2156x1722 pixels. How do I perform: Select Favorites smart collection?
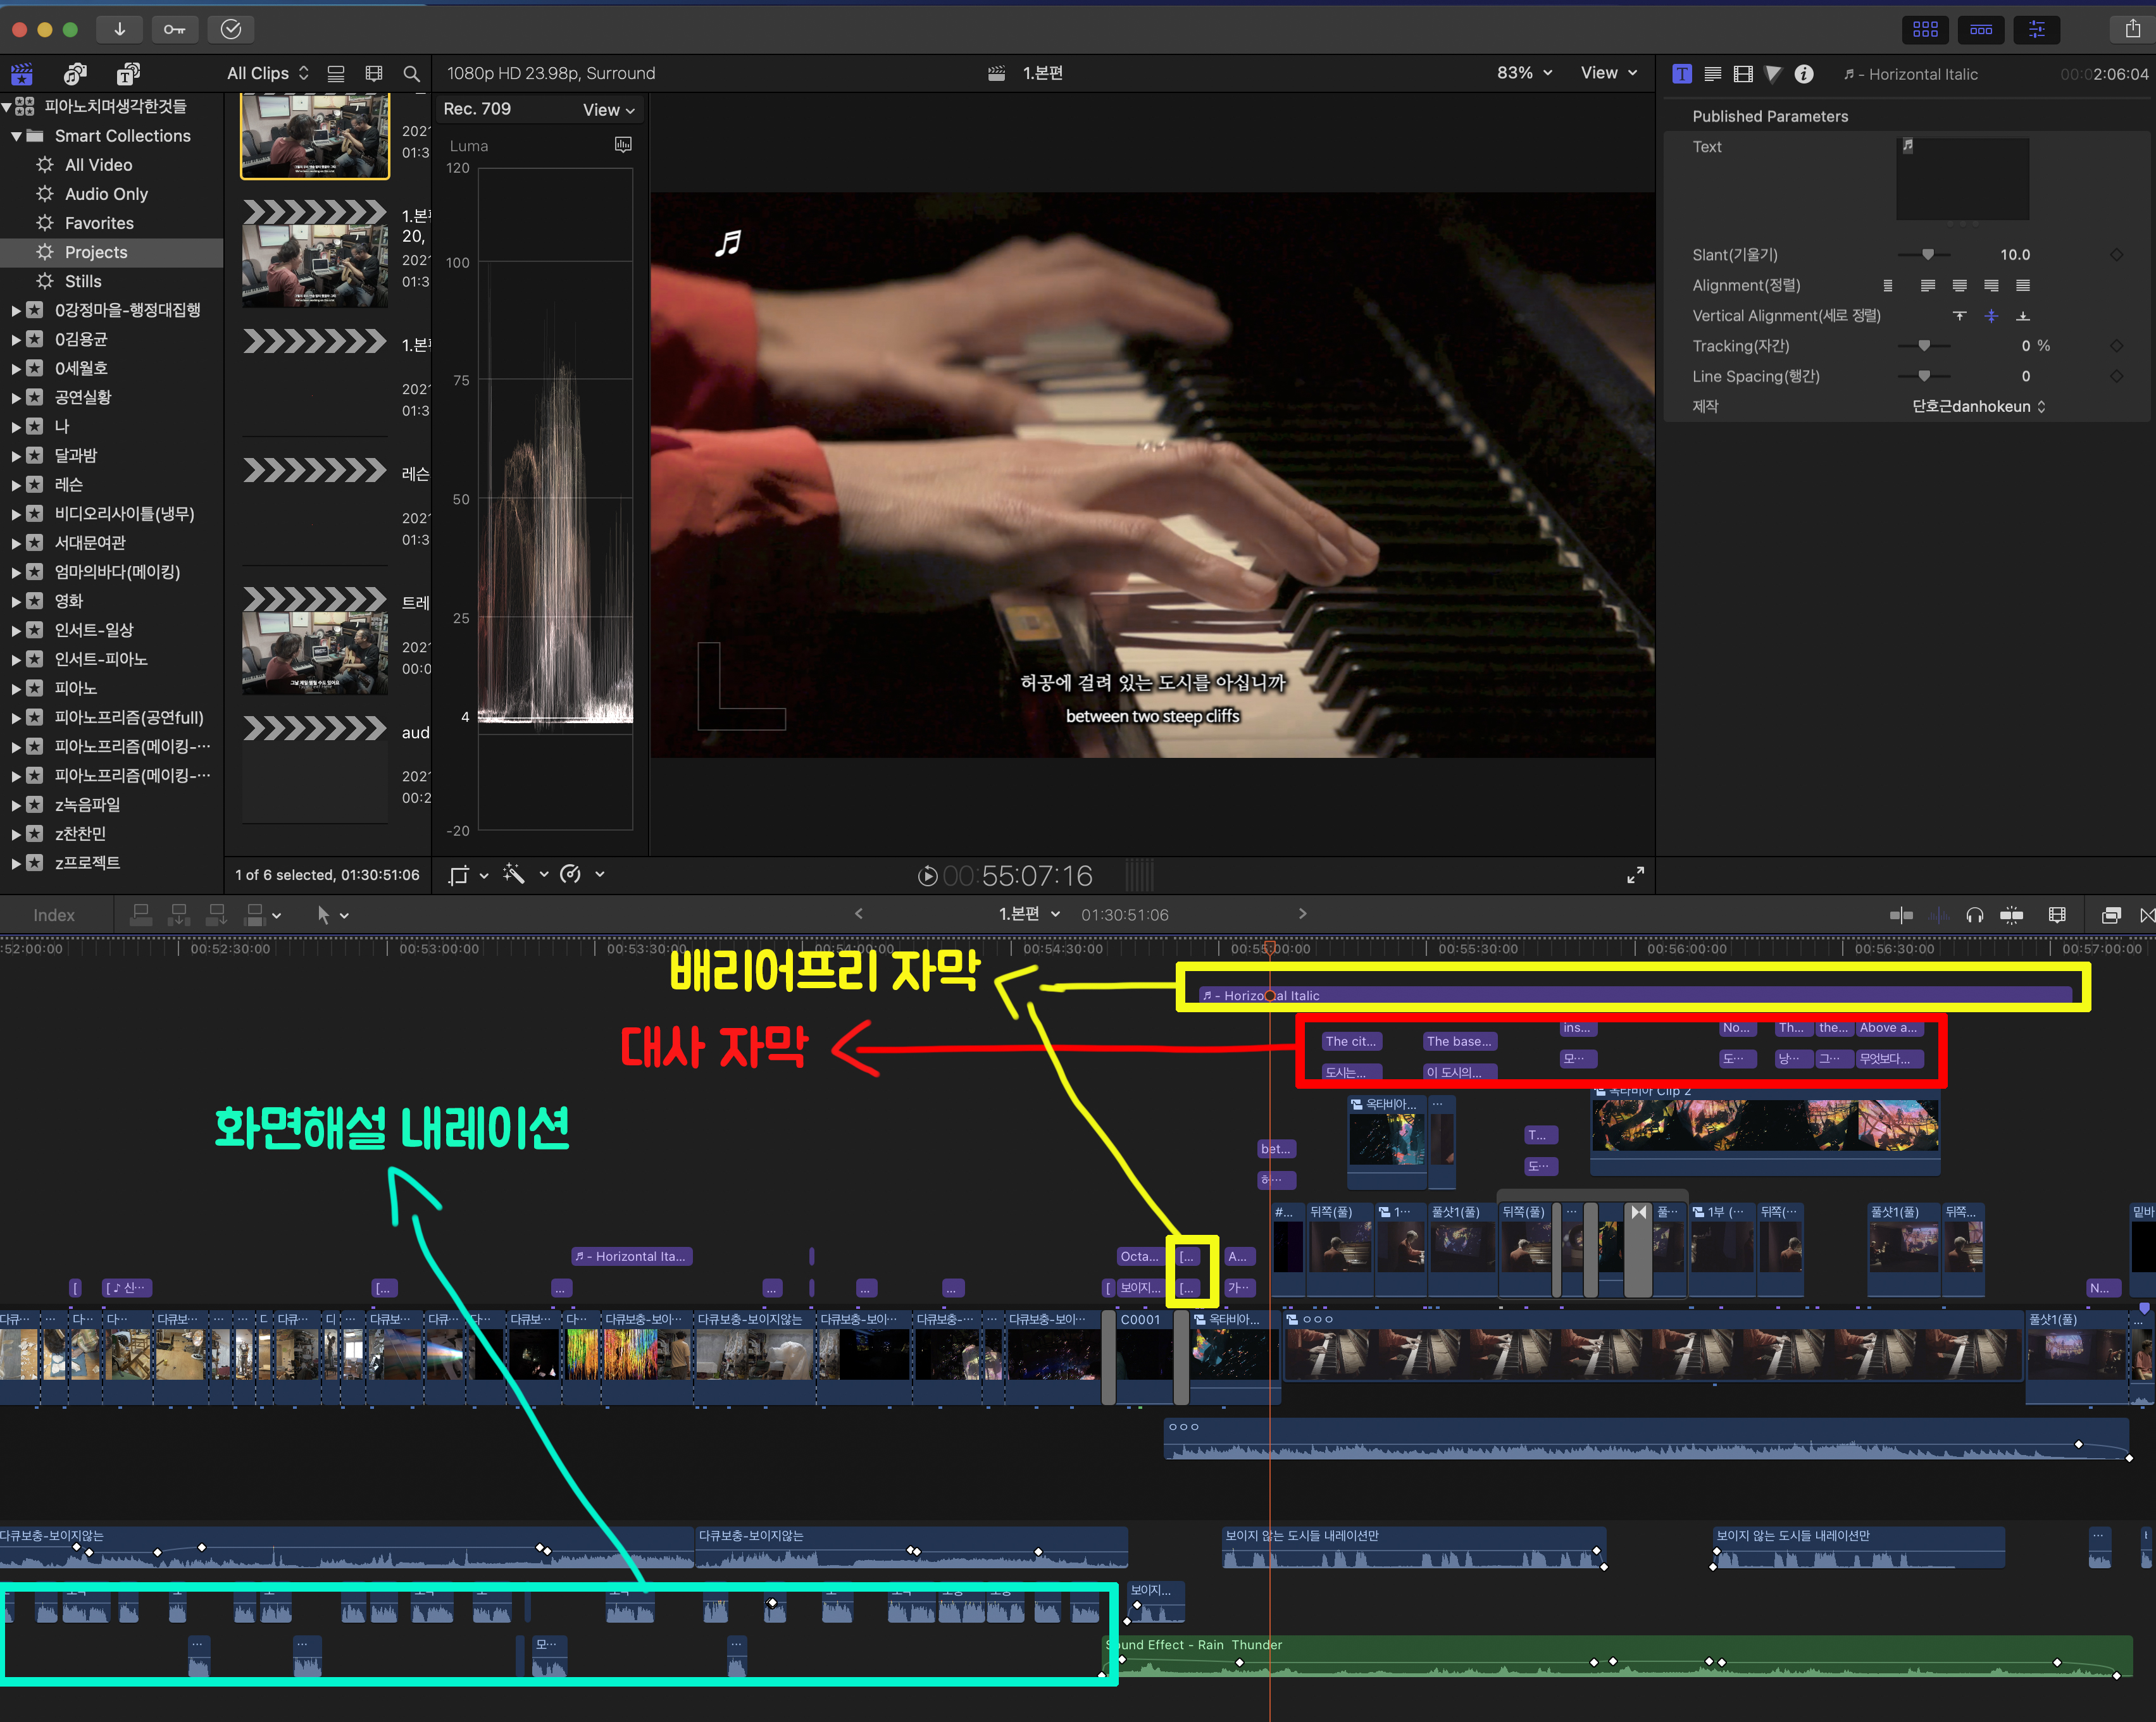99,223
